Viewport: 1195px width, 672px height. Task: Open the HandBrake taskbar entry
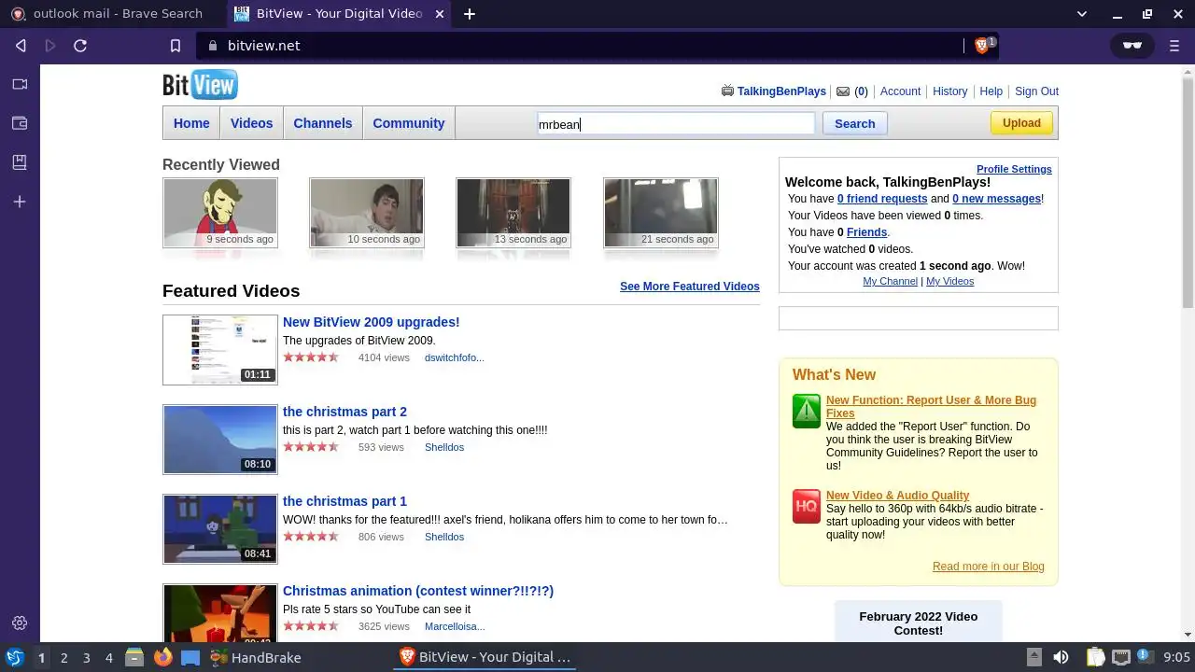click(x=256, y=657)
